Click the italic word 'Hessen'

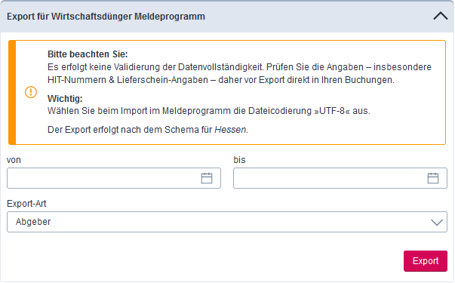[230, 130]
